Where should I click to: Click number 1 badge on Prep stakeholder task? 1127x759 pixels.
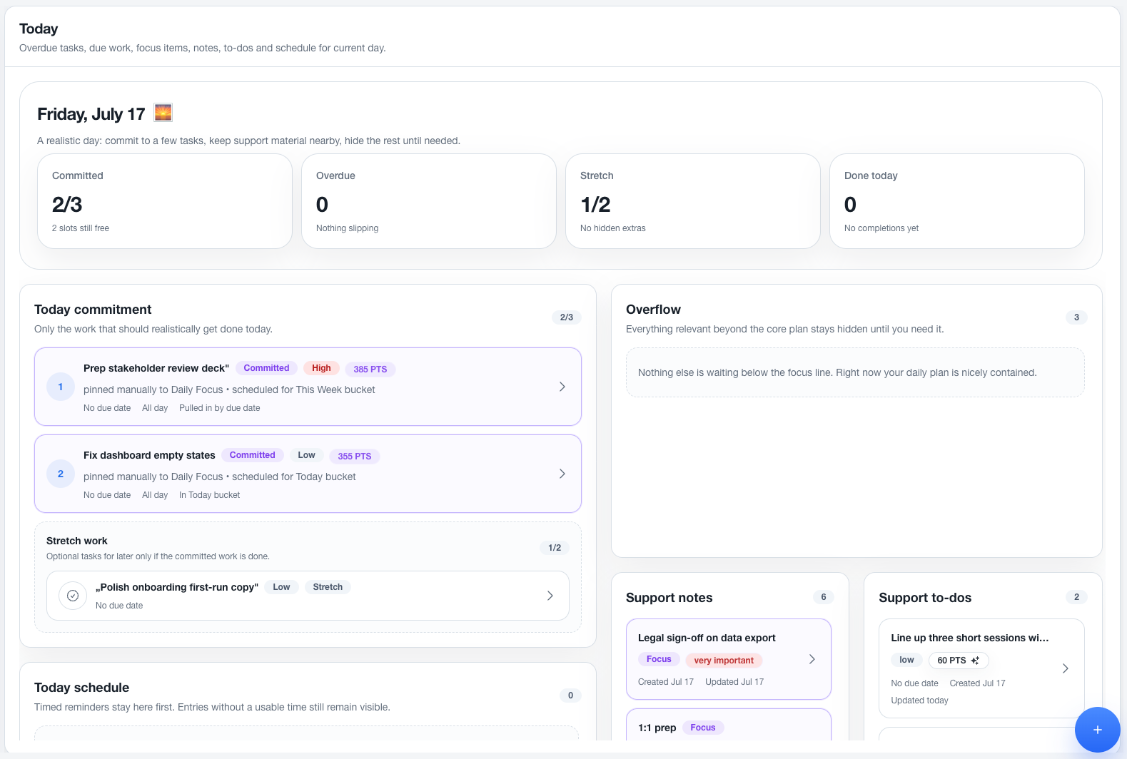click(61, 387)
